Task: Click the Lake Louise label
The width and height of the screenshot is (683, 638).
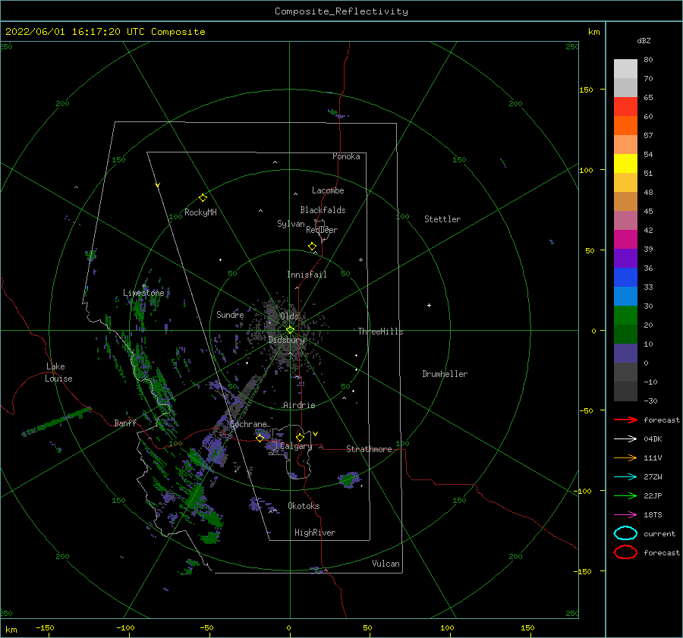Action: click(58, 372)
